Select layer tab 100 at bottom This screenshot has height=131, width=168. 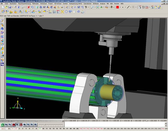click(x=81, y=129)
